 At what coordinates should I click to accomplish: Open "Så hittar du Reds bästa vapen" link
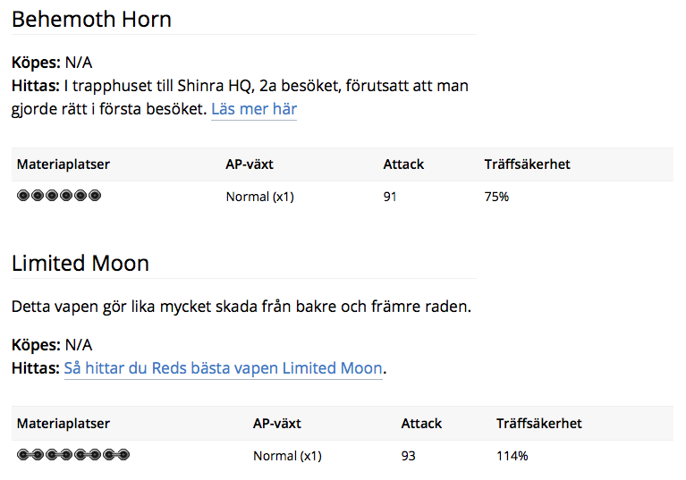point(223,368)
